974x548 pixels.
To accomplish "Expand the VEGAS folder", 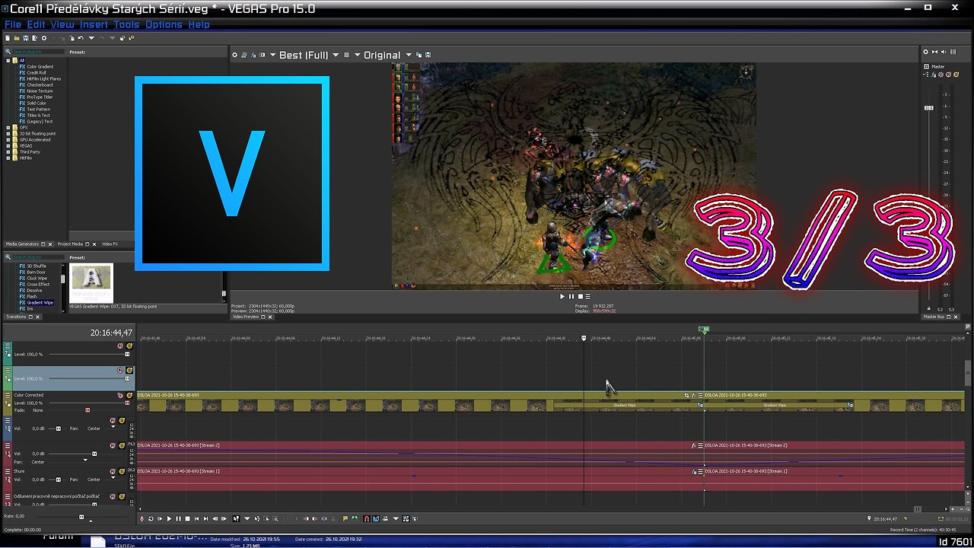I will pyautogui.click(x=8, y=145).
